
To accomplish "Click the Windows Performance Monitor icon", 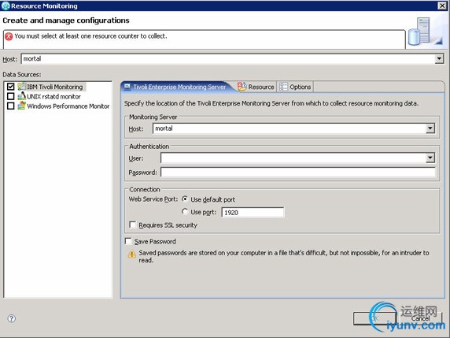I will tap(21, 106).
